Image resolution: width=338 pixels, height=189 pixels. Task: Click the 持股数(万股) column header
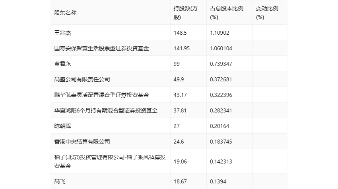pos(185,13)
